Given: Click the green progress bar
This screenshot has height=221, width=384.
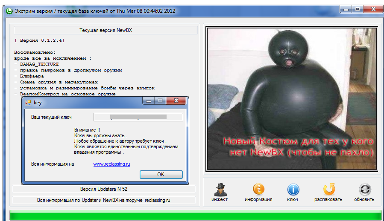Looking at the screenshot, I should point(196,216).
